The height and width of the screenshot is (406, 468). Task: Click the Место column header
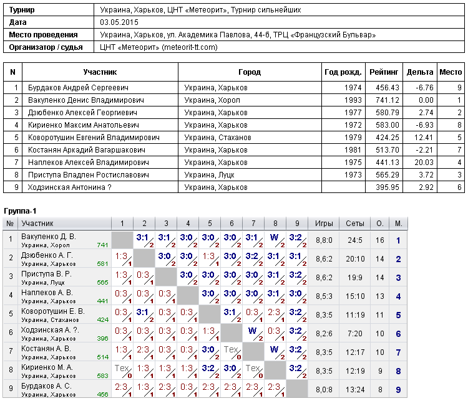coord(451,72)
